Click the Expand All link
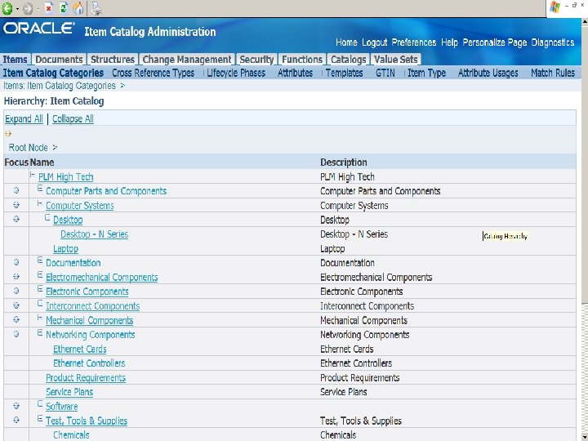The image size is (588, 441). point(24,119)
